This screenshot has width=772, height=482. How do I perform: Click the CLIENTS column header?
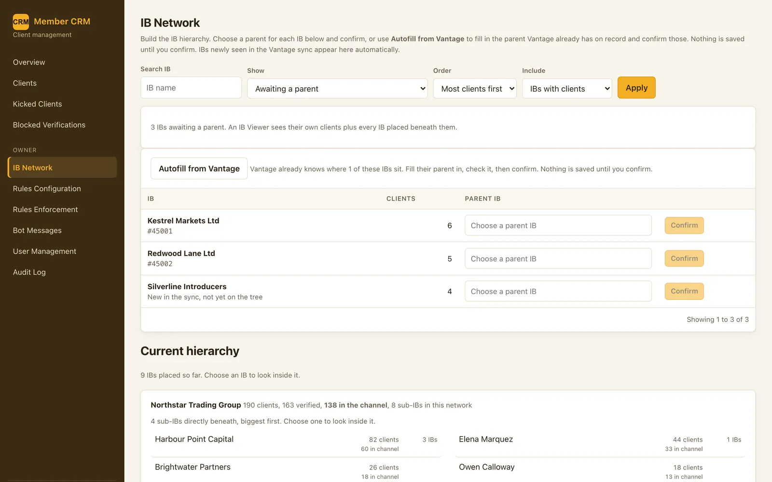click(401, 199)
